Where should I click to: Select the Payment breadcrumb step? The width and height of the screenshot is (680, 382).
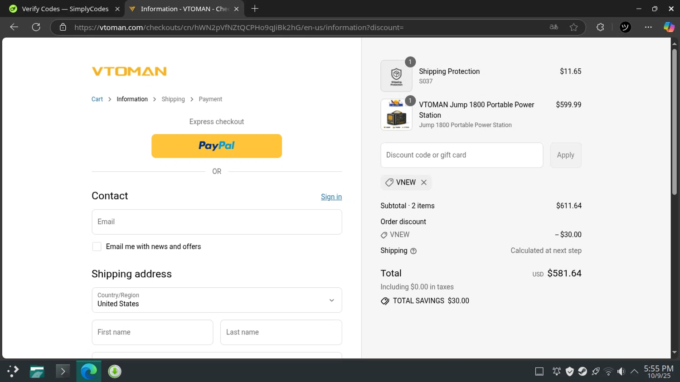point(210,99)
